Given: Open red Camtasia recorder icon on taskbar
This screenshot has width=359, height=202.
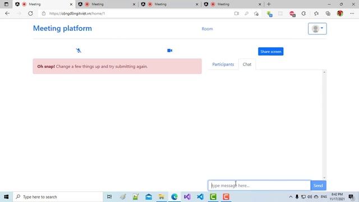Looking at the screenshot, I should point(226,197).
